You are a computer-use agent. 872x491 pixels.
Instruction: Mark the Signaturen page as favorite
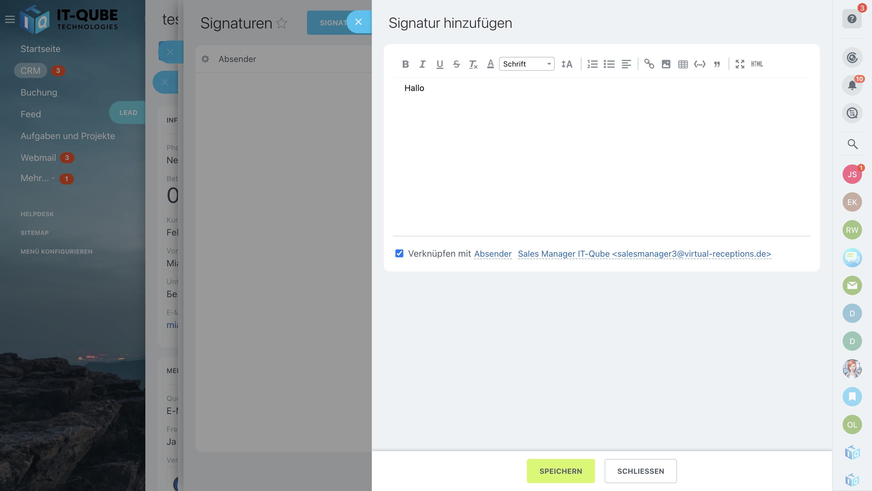click(281, 23)
